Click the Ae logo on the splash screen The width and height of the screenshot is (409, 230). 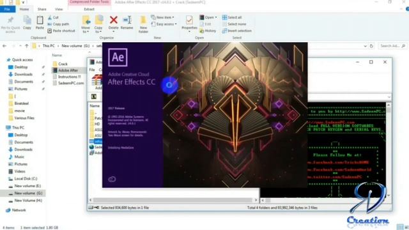[118, 57]
